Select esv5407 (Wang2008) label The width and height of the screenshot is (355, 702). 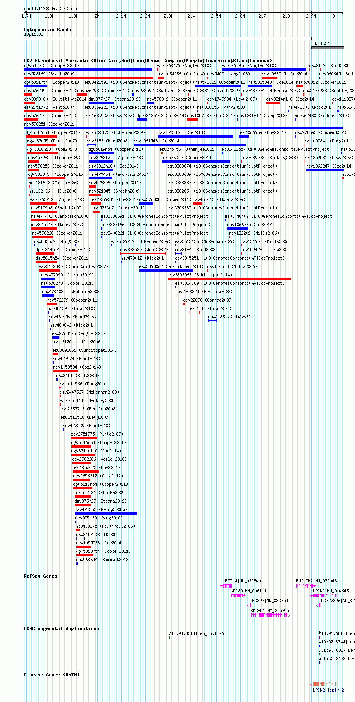click(229, 74)
